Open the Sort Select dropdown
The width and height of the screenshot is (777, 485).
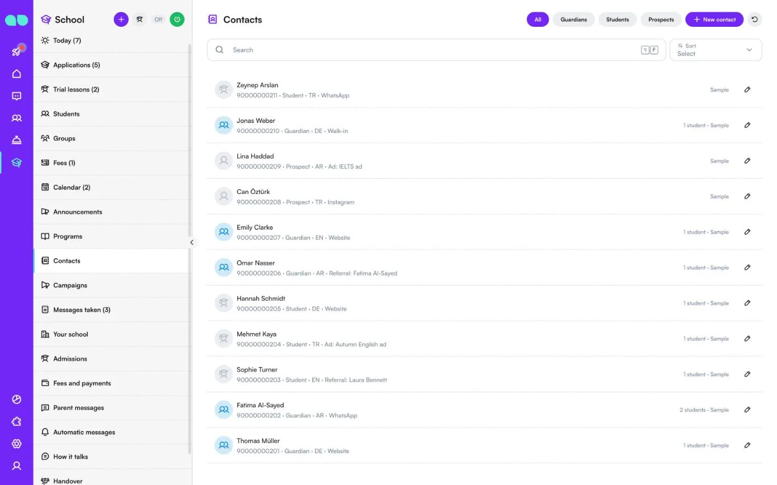click(x=715, y=50)
